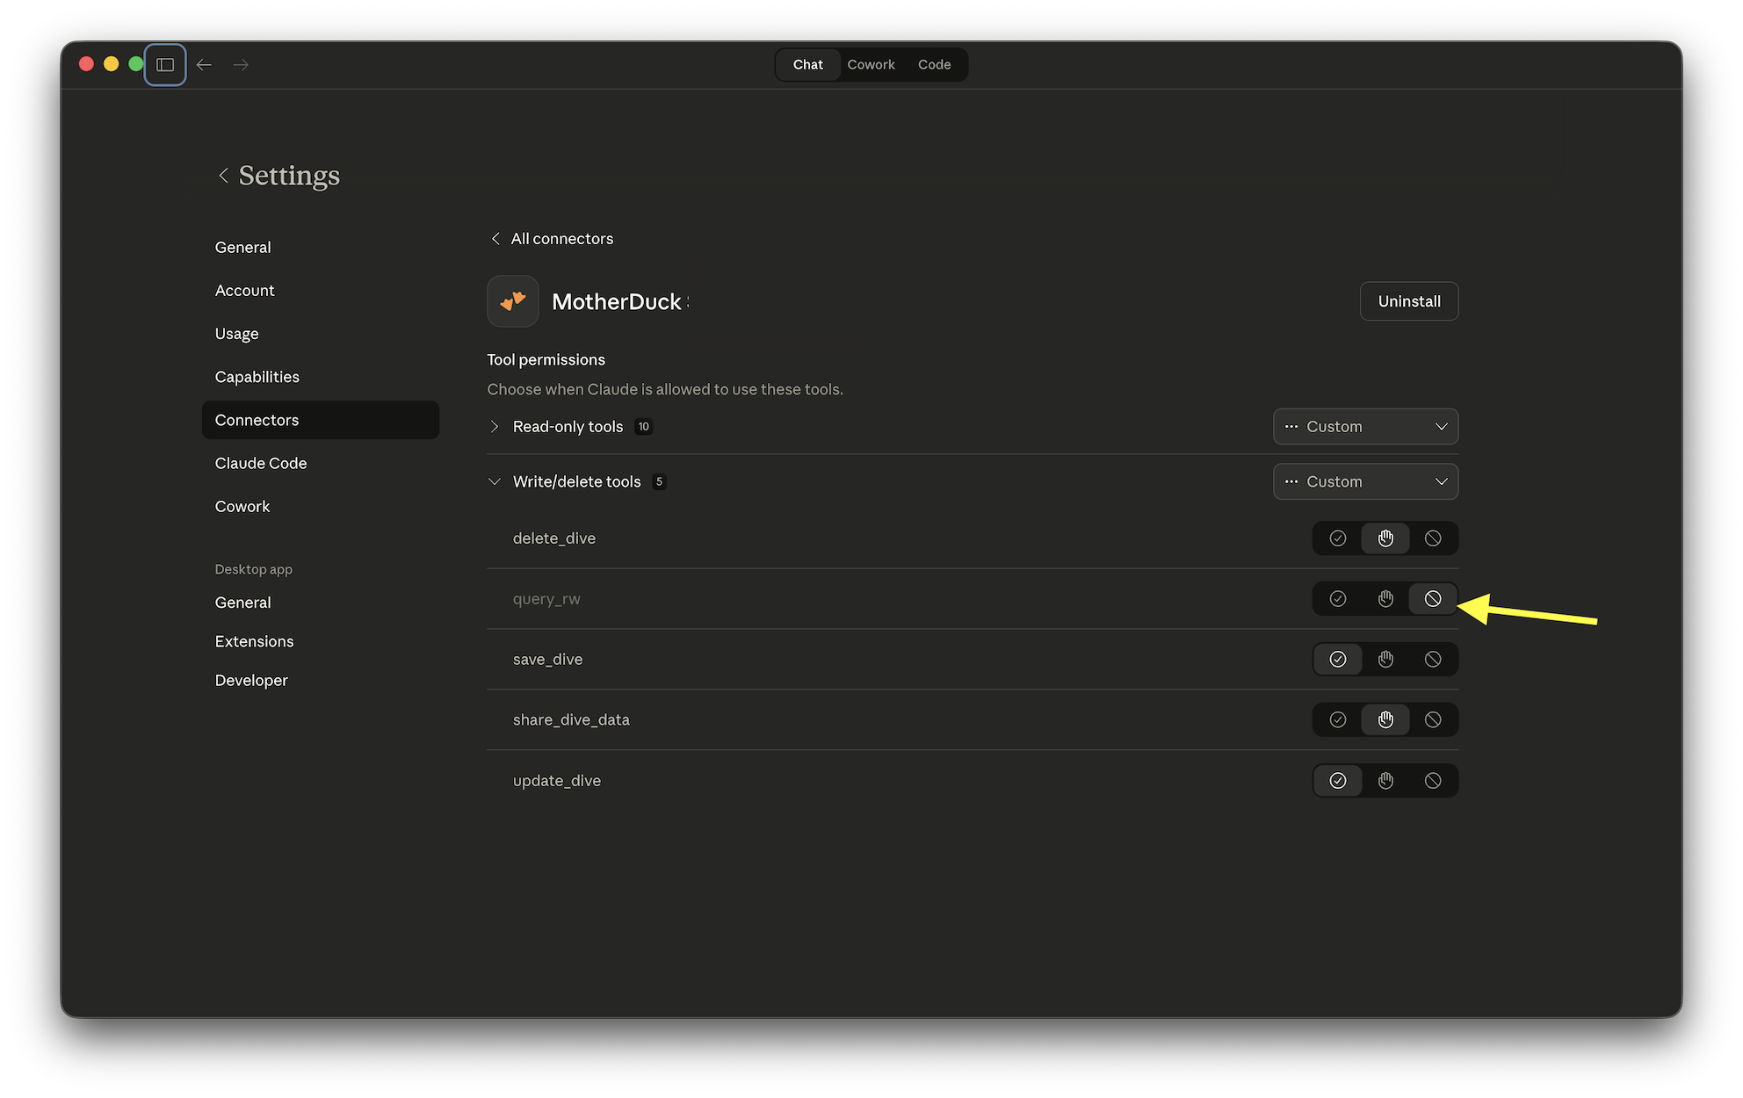This screenshot has width=1743, height=1098.
Task: Click the back chevron beside Settings
Action: 223,176
